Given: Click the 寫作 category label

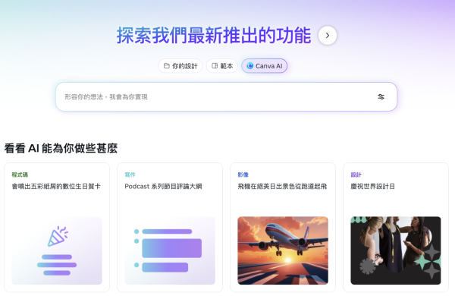Looking at the screenshot, I should click(x=130, y=175).
